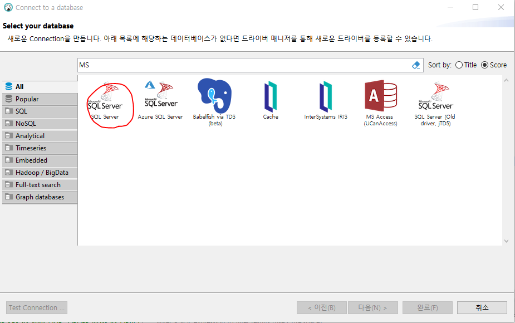The height and width of the screenshot is (323, 515).
Task: Cancel the dialog with 취소 button
Action: (x=482, y=308)
